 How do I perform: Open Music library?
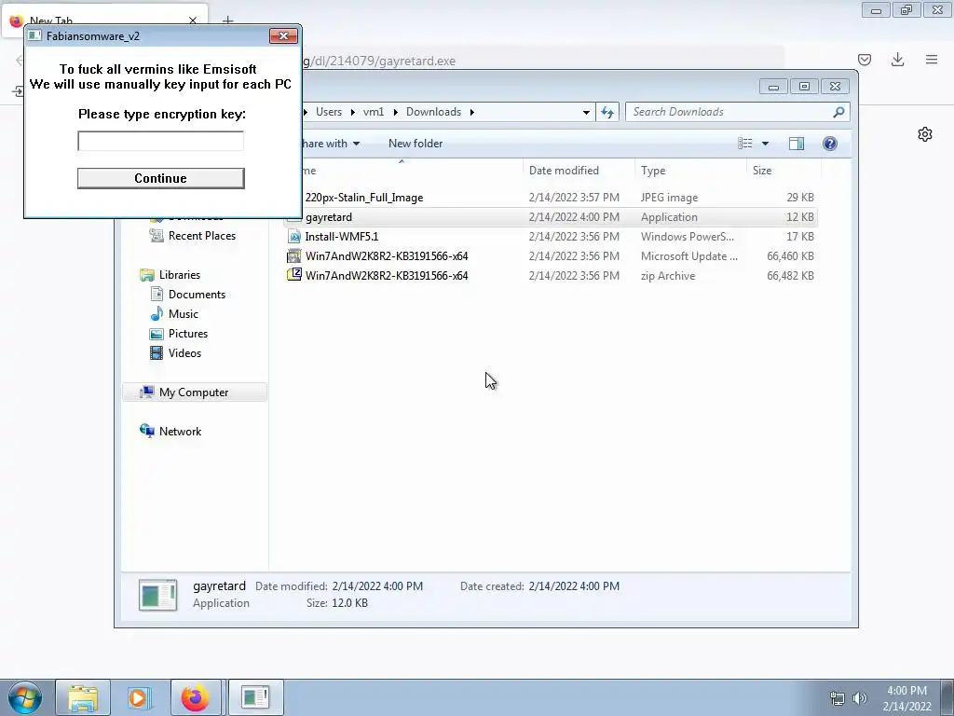(184, 314)
